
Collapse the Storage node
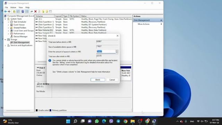point(6,40)
